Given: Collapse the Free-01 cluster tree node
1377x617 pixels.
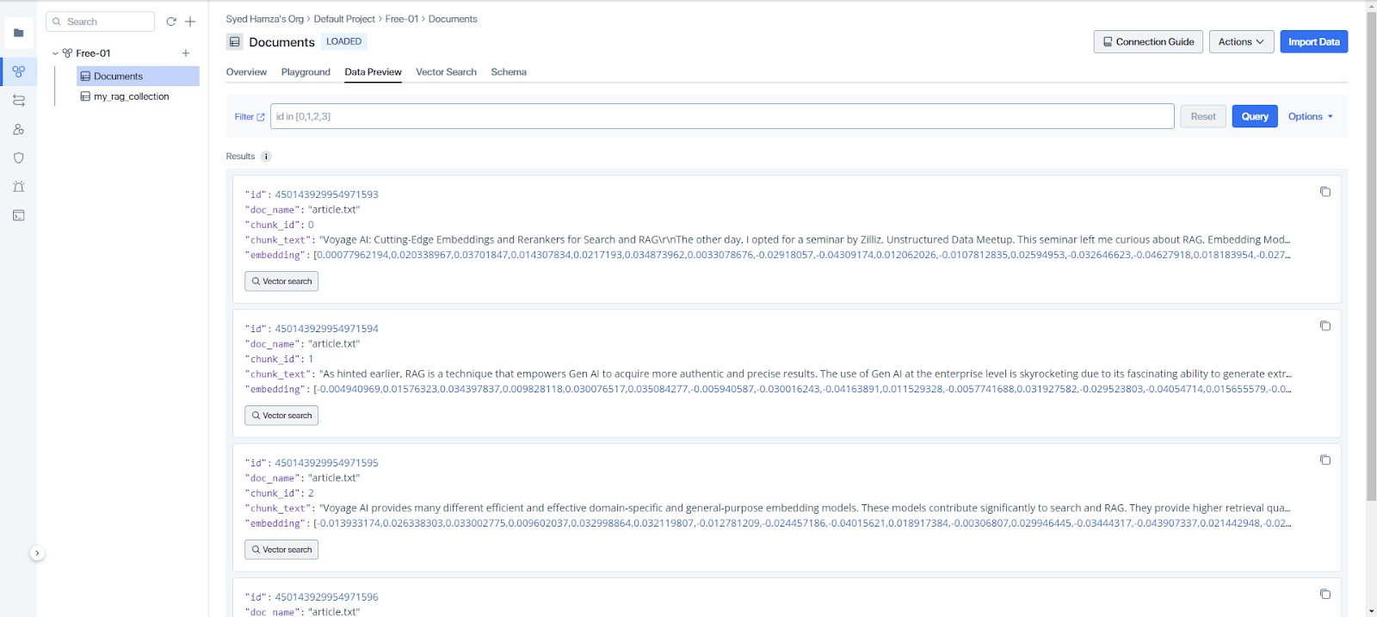Looking at the screenshot, I should pyautogui.click(x=55, y=53).
